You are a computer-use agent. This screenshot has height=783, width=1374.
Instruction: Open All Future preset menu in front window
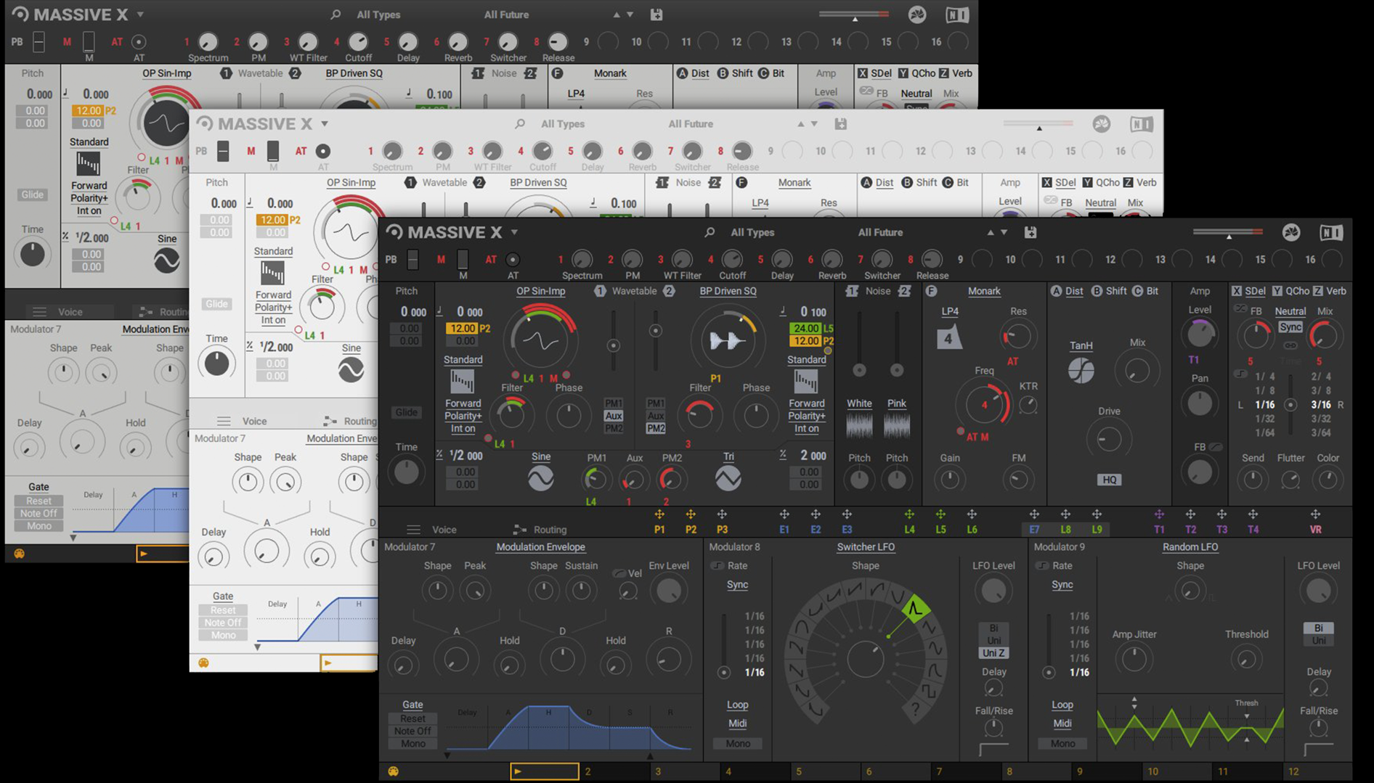[x=880, y=232]
